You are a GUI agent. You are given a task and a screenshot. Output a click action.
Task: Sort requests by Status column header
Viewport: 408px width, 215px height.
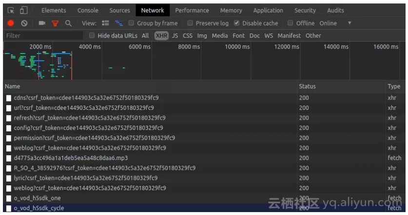341,87
